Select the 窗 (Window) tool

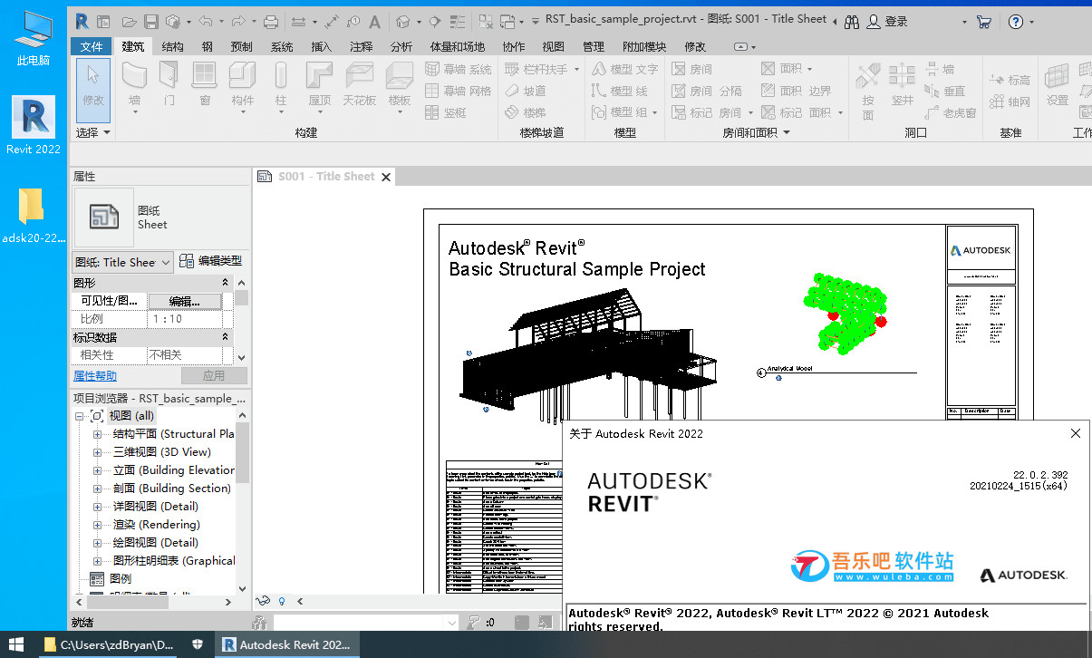pyautogui.click(x=205, y=83)
